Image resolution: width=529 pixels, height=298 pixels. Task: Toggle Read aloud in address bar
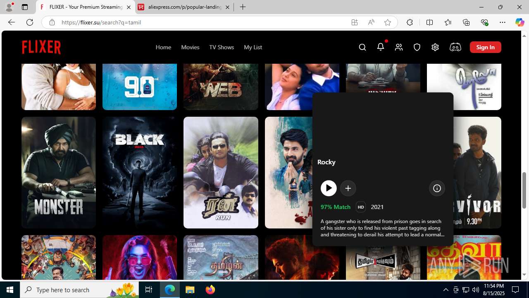pos(371,22)
